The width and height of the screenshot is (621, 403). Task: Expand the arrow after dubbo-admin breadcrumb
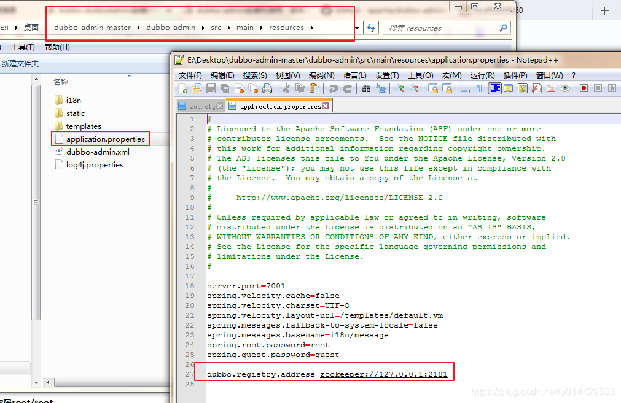click(203, 28)
